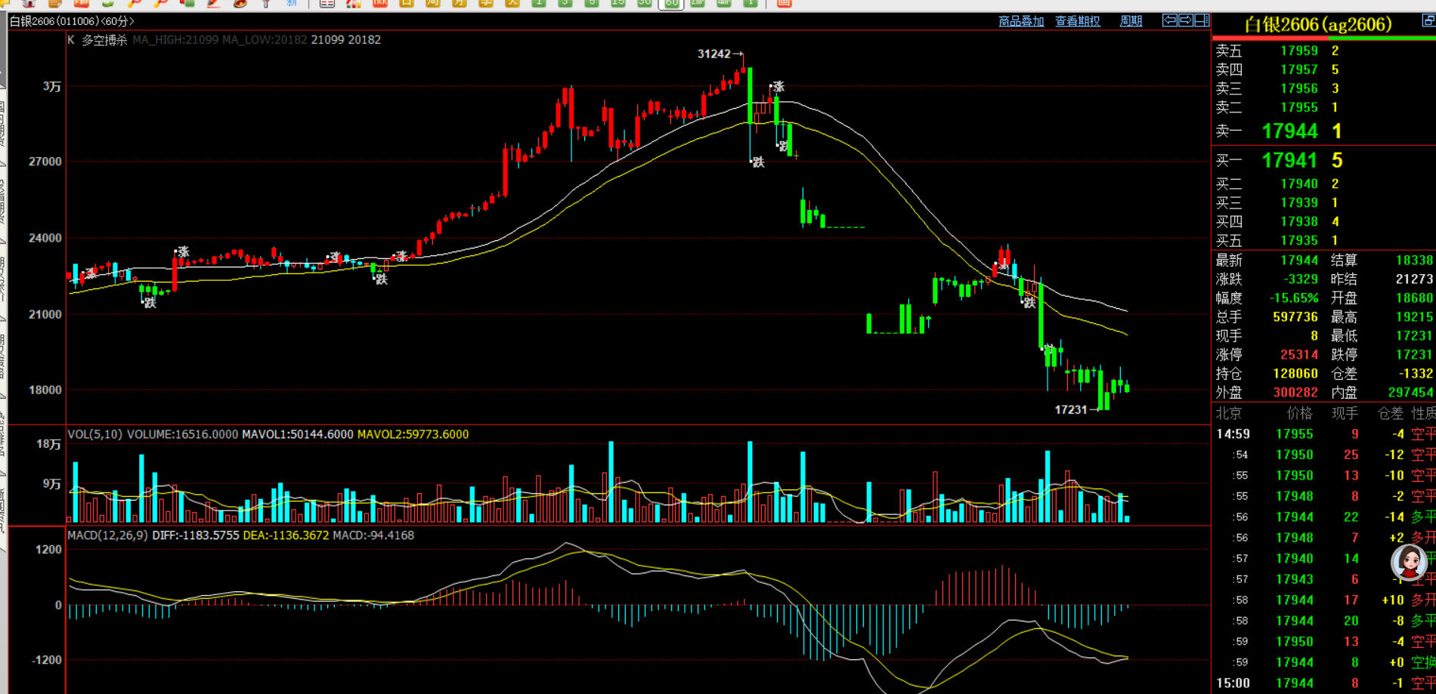
Task: Click the 仓差 value -1332 in the quote panel
Action: click(x=1416, y=374)
